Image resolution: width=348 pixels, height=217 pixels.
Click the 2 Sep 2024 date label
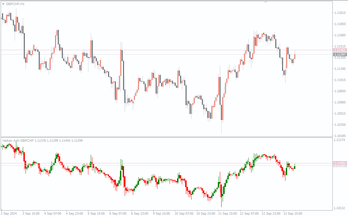(x=9, y=214)
